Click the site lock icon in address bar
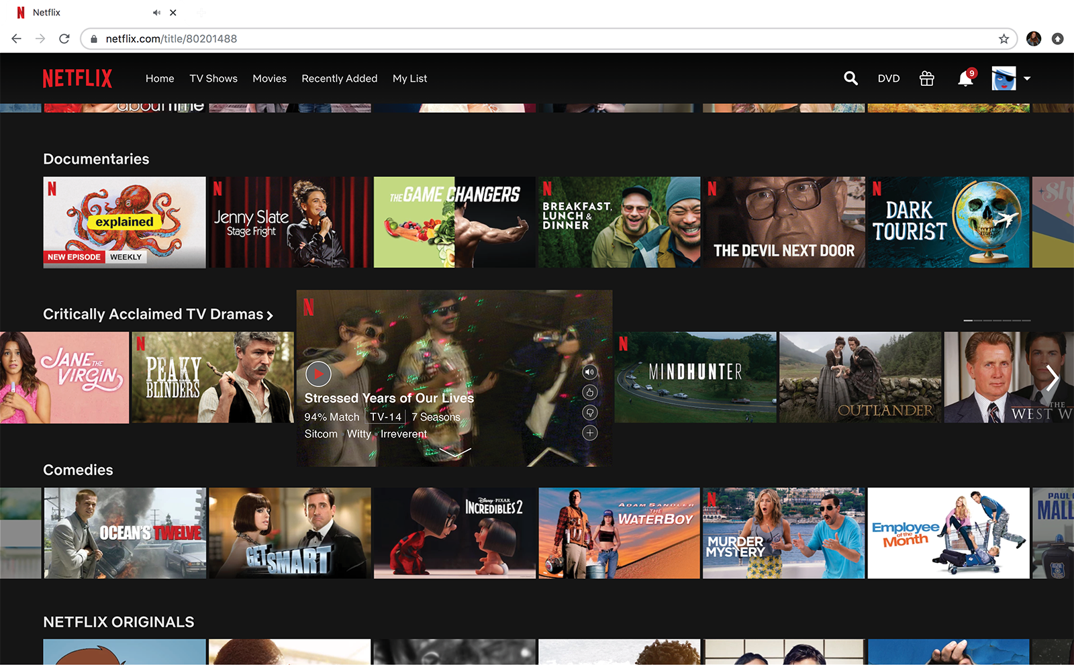 (x=94, y=39)
